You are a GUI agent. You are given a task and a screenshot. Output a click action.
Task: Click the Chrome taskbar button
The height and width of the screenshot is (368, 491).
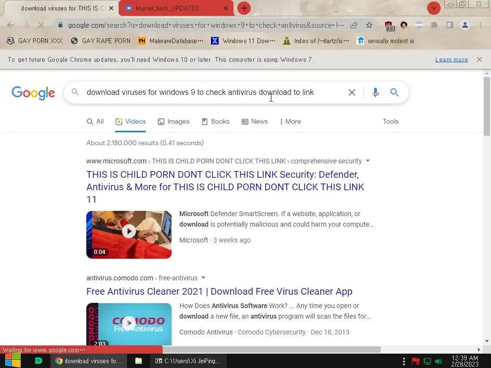coord(88,361)
